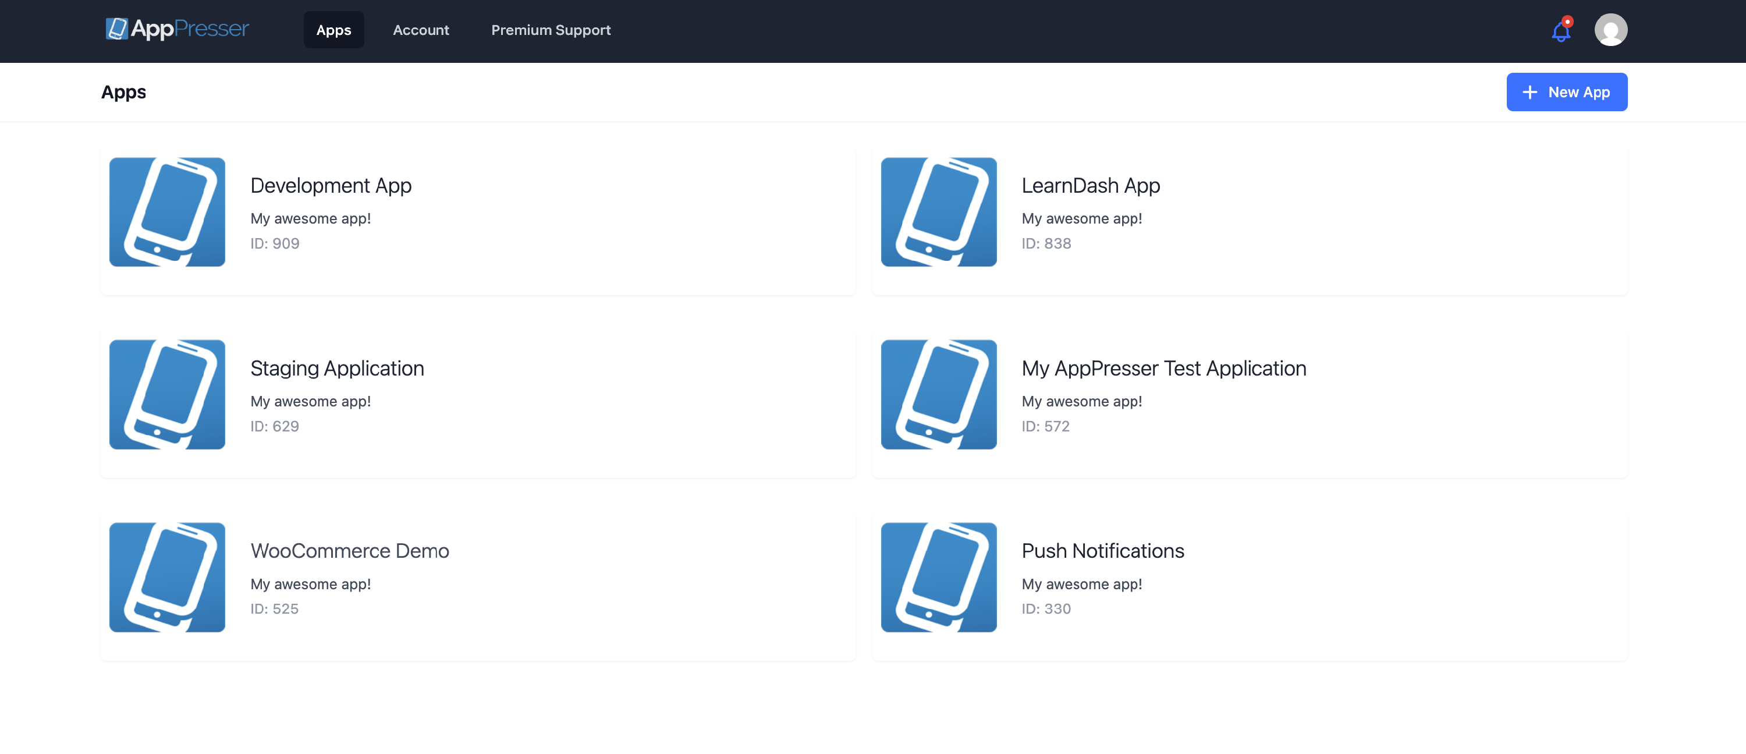Click the LearnDash App phone icon

[x=938, y=213]
